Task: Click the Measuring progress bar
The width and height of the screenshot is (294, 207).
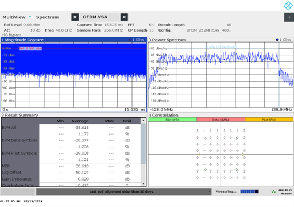Action: 249,191
